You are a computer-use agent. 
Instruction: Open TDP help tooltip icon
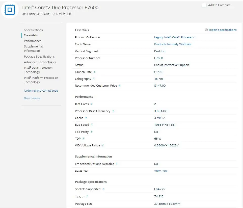click(83, 139)
